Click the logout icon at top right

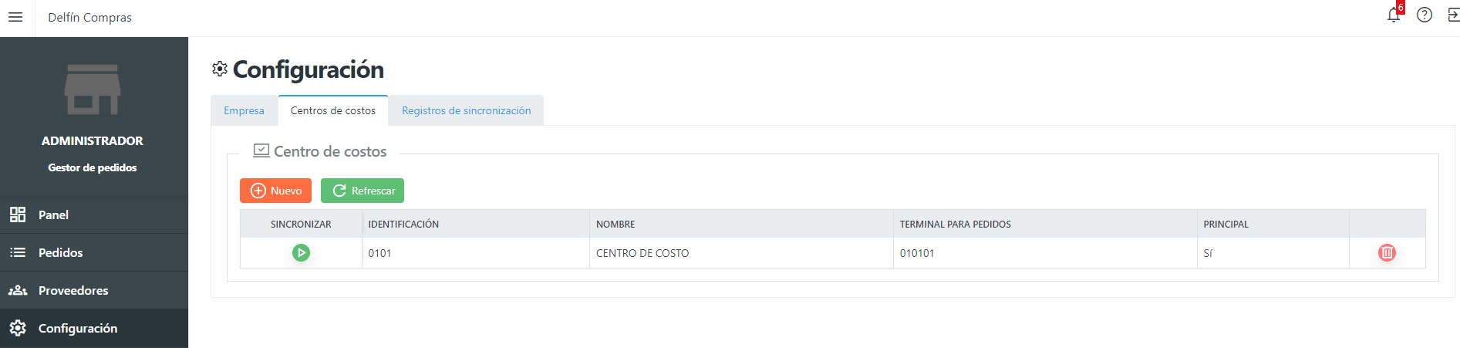tap(1453, 15)
